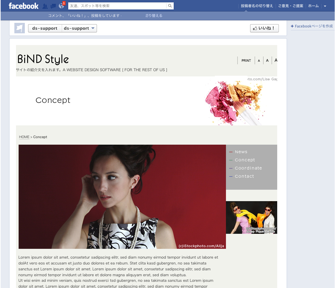
Task: Expand the account dropdown arrow in top bar
Action: pyautogui.click(x=325, y=6)
